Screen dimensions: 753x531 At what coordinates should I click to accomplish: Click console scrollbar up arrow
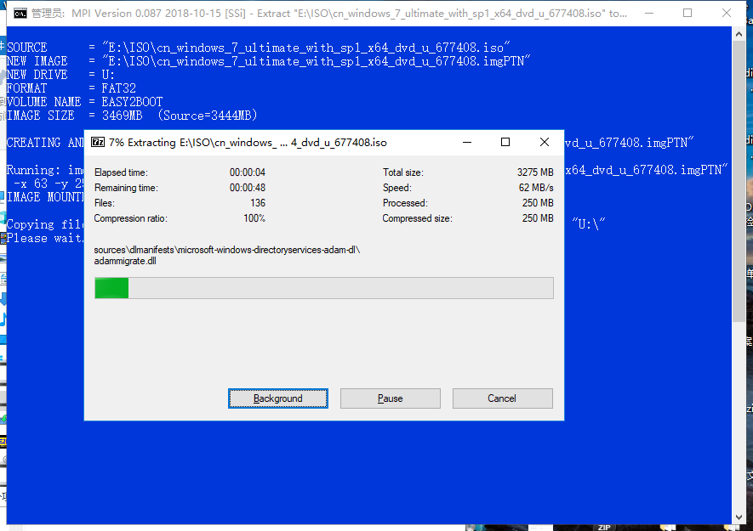739,34
